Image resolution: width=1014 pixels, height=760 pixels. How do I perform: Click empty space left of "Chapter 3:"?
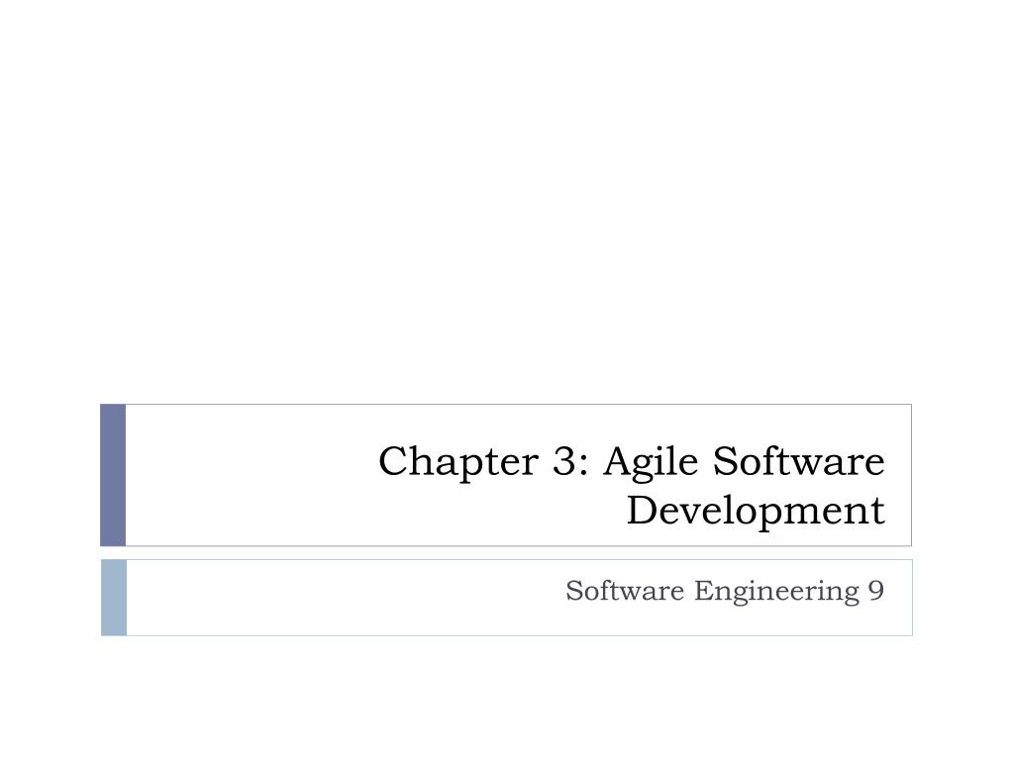point(248,461)
